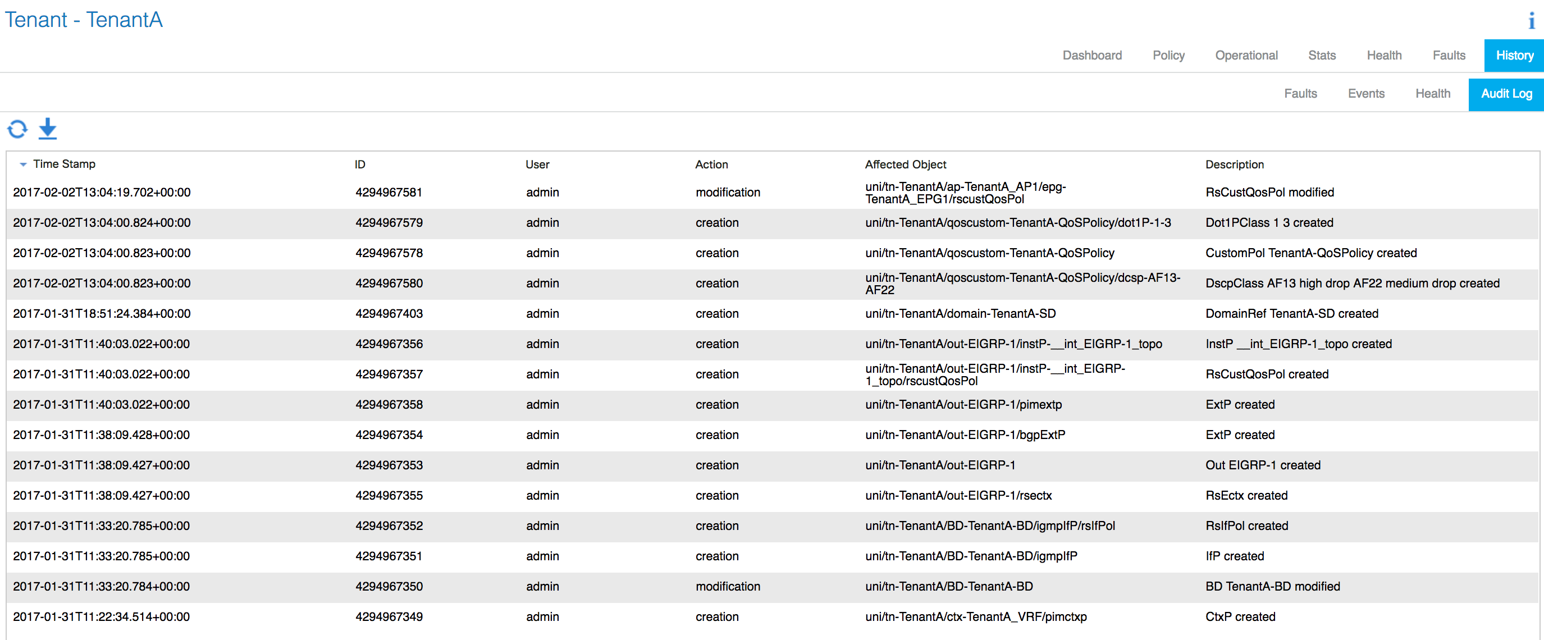Click 'DscpClass AF13 high drop AF22 medium drop created'
This screenshot has width=1544, height=640.
[1352, 284]
